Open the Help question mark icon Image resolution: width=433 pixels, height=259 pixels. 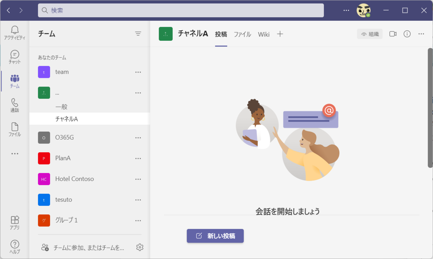15,247
